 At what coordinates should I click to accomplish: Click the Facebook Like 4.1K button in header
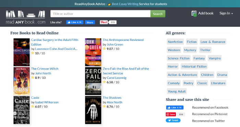point(75,22)
